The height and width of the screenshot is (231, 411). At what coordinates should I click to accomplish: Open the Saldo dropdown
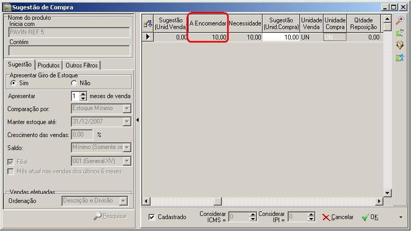point(127,147)
